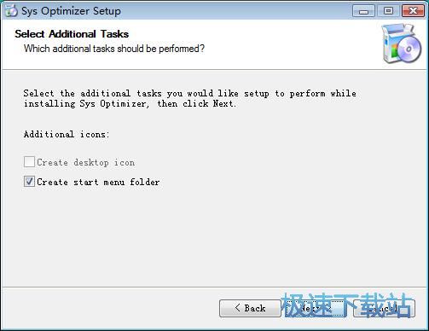Screen dimensions: 429x331
Task: Enable the Create desktop icon checkbox
Action: pyautogui.click(x=29, y=162)
